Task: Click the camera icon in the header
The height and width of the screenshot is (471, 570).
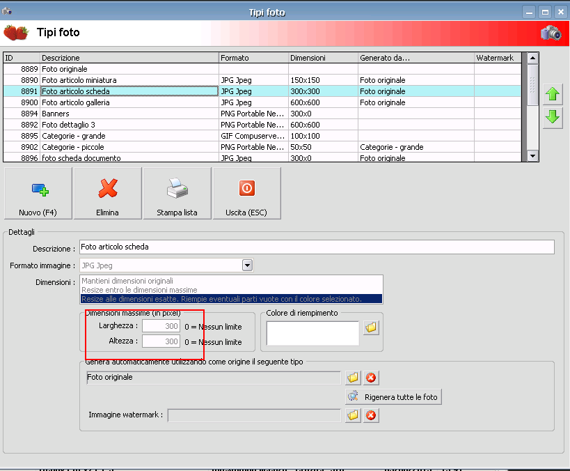Action: [x=551, y=33]
